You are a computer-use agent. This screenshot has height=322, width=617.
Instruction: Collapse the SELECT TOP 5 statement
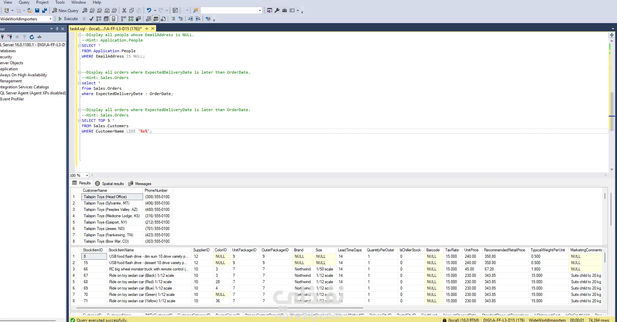tap(79, 120)
